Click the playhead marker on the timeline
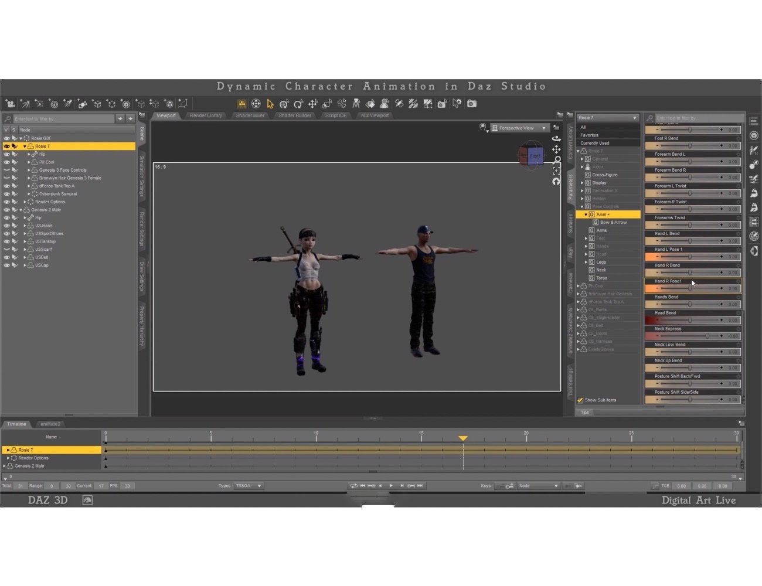Viewport: 762px width, 586px height. (x=463, y=438)
